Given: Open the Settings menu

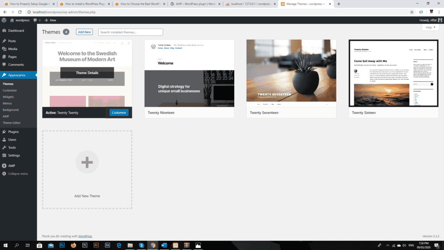Looking at the screenshot, I should click(x=14, y=155).
